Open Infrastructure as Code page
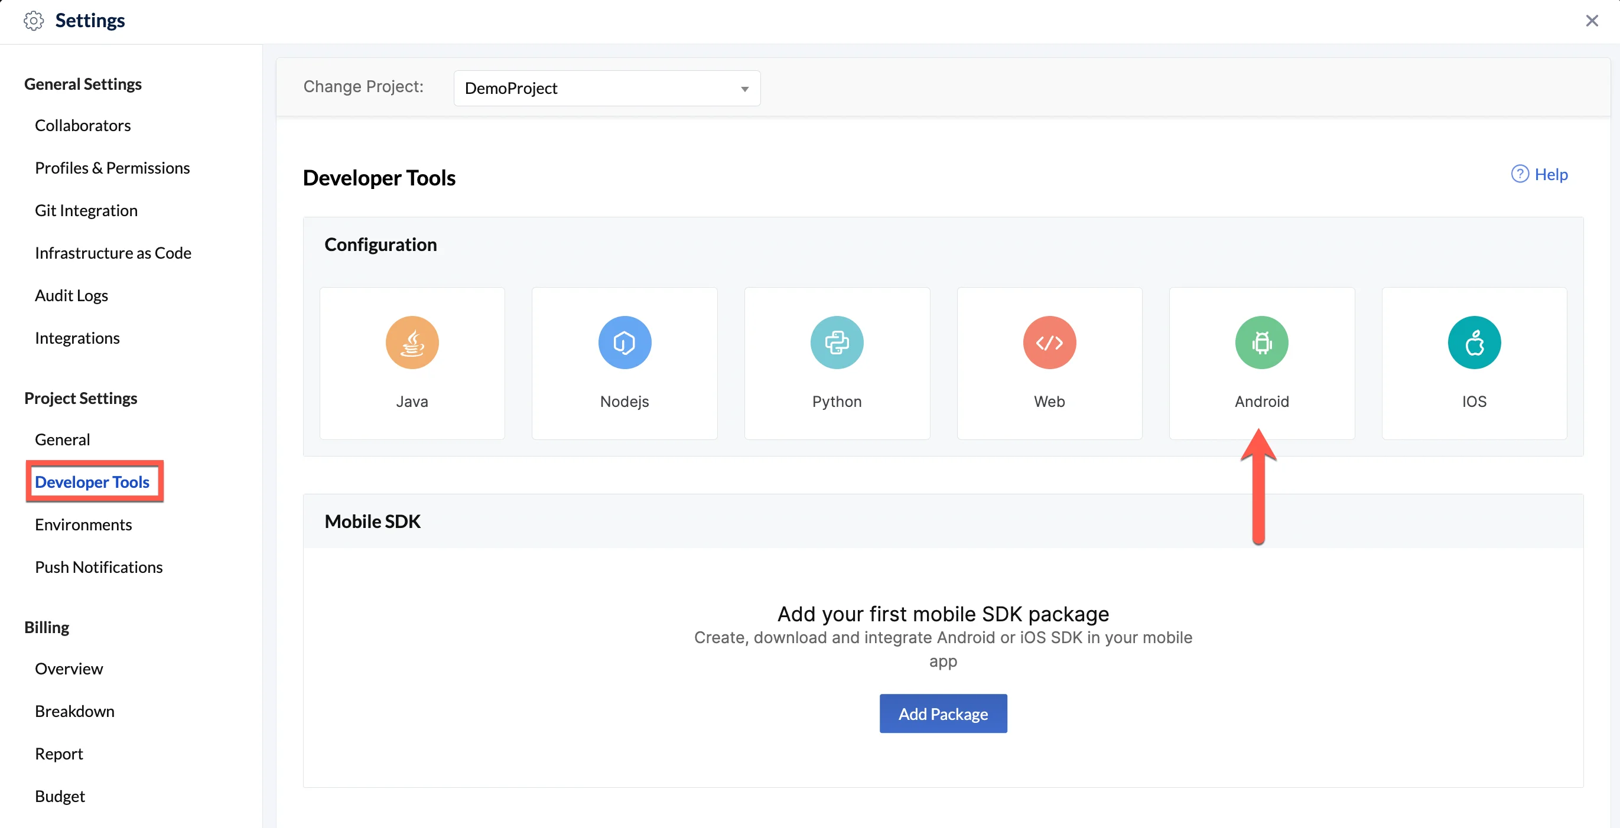 pos(113,253)
